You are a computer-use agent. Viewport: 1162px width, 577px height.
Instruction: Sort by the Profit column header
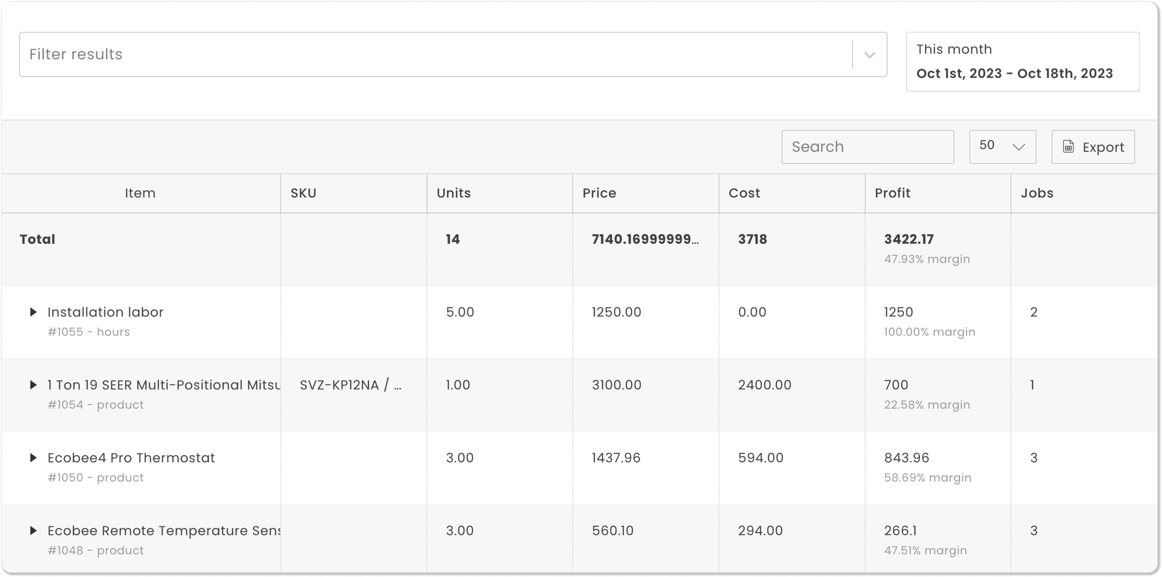coord(892,193)
